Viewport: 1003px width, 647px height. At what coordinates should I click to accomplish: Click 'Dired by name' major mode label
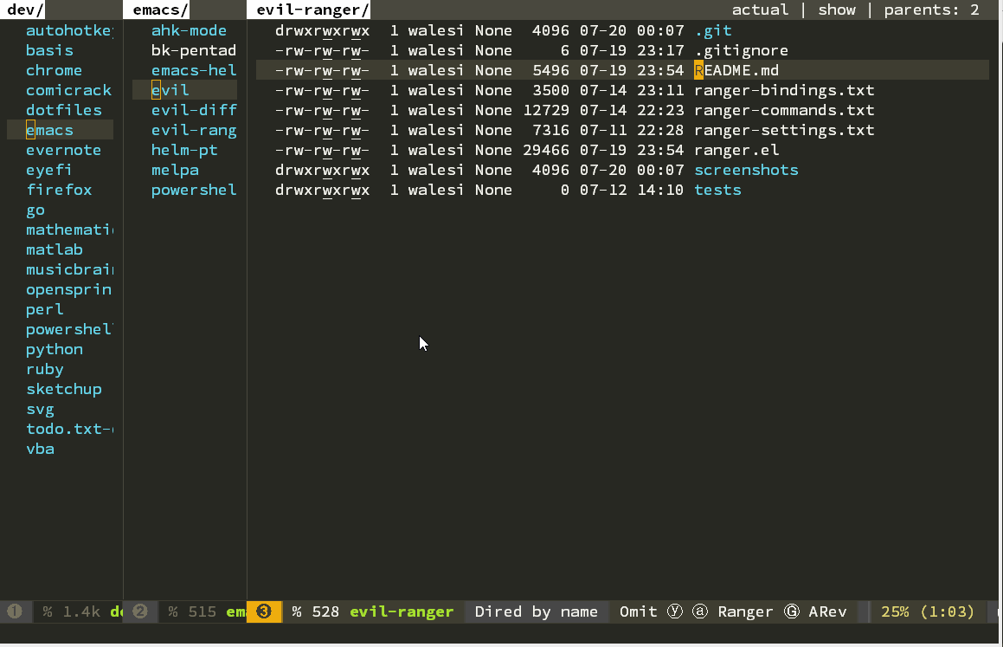(536, 611)
